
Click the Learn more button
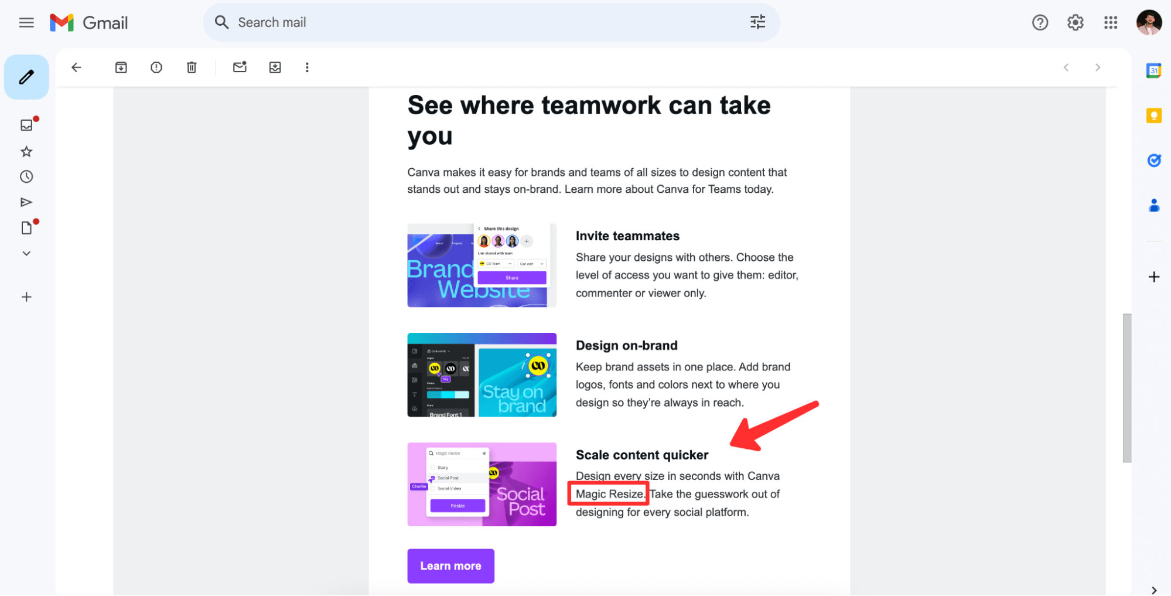(x=450, y=566)
